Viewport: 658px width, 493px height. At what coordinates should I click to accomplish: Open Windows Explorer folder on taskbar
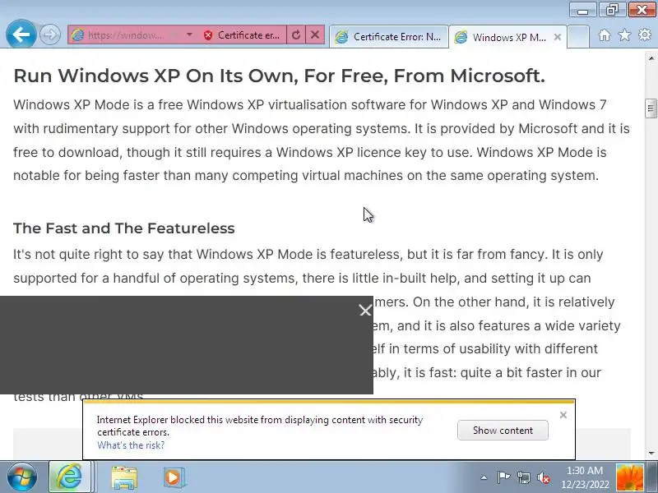[x=124, y=477]
